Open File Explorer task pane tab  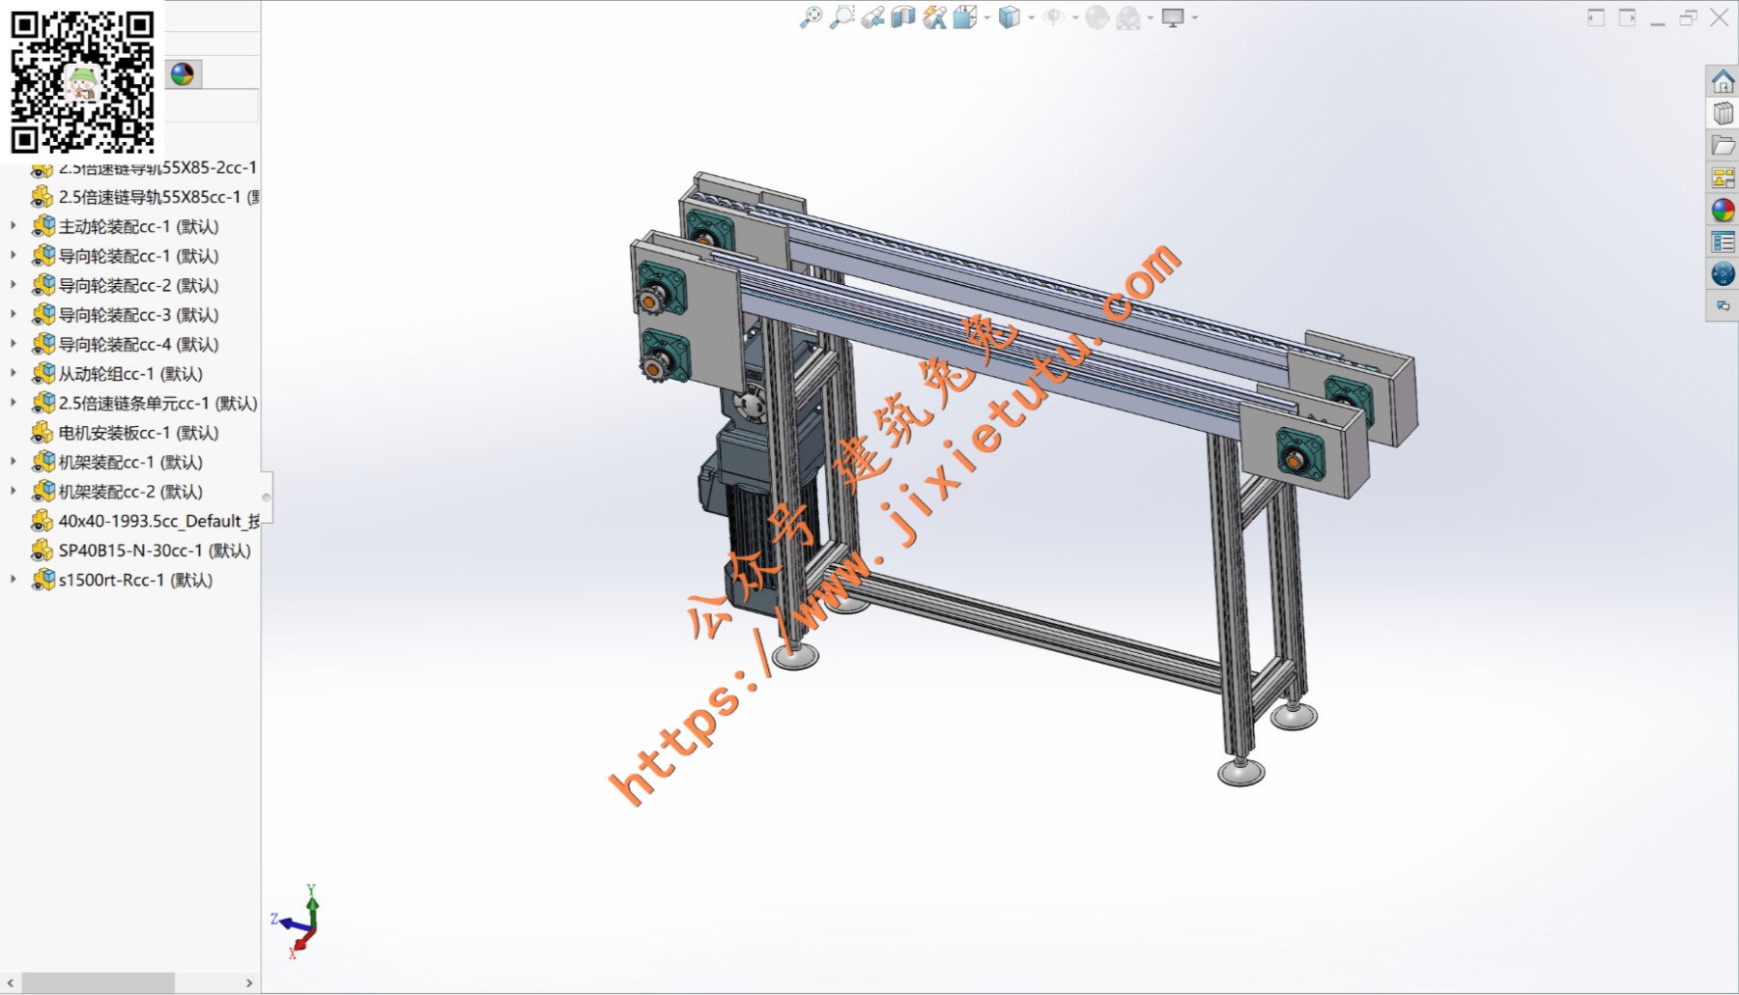click(1723, 146)
